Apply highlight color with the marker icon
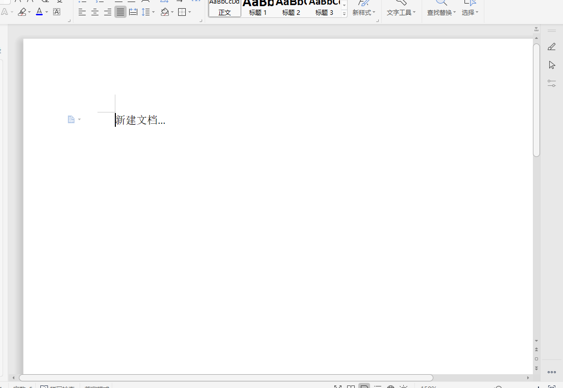563x388 pixels. click(22, 12)
